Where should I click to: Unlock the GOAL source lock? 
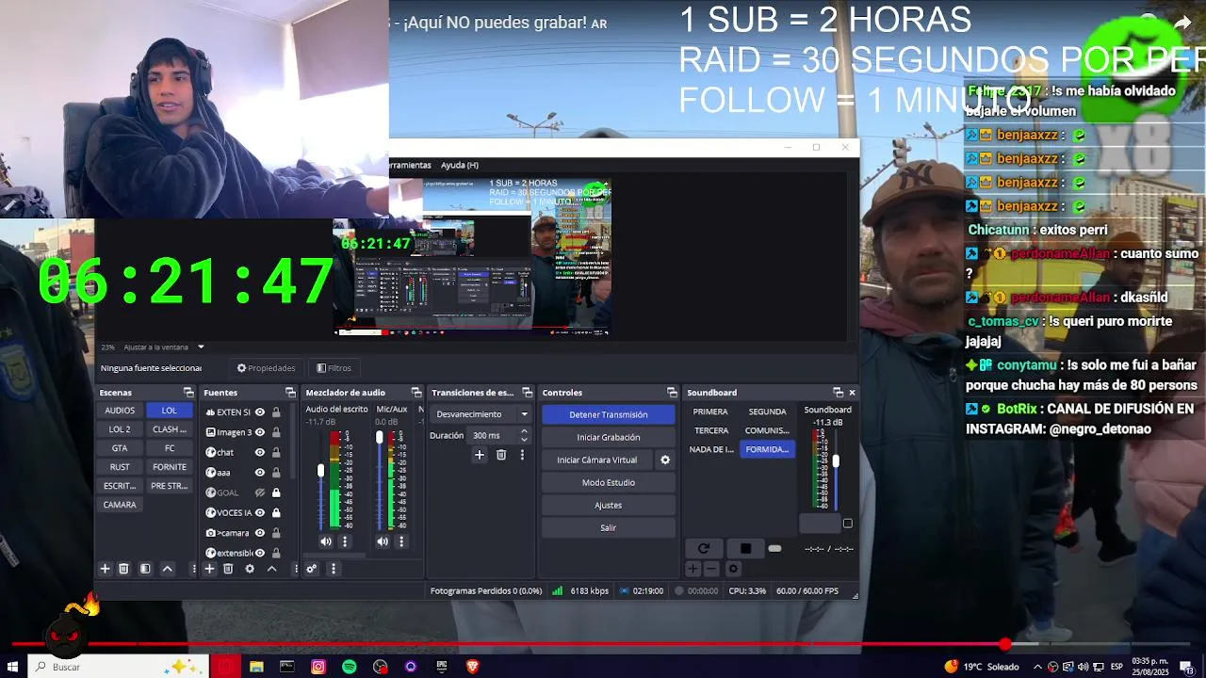[x=276, y=492]
